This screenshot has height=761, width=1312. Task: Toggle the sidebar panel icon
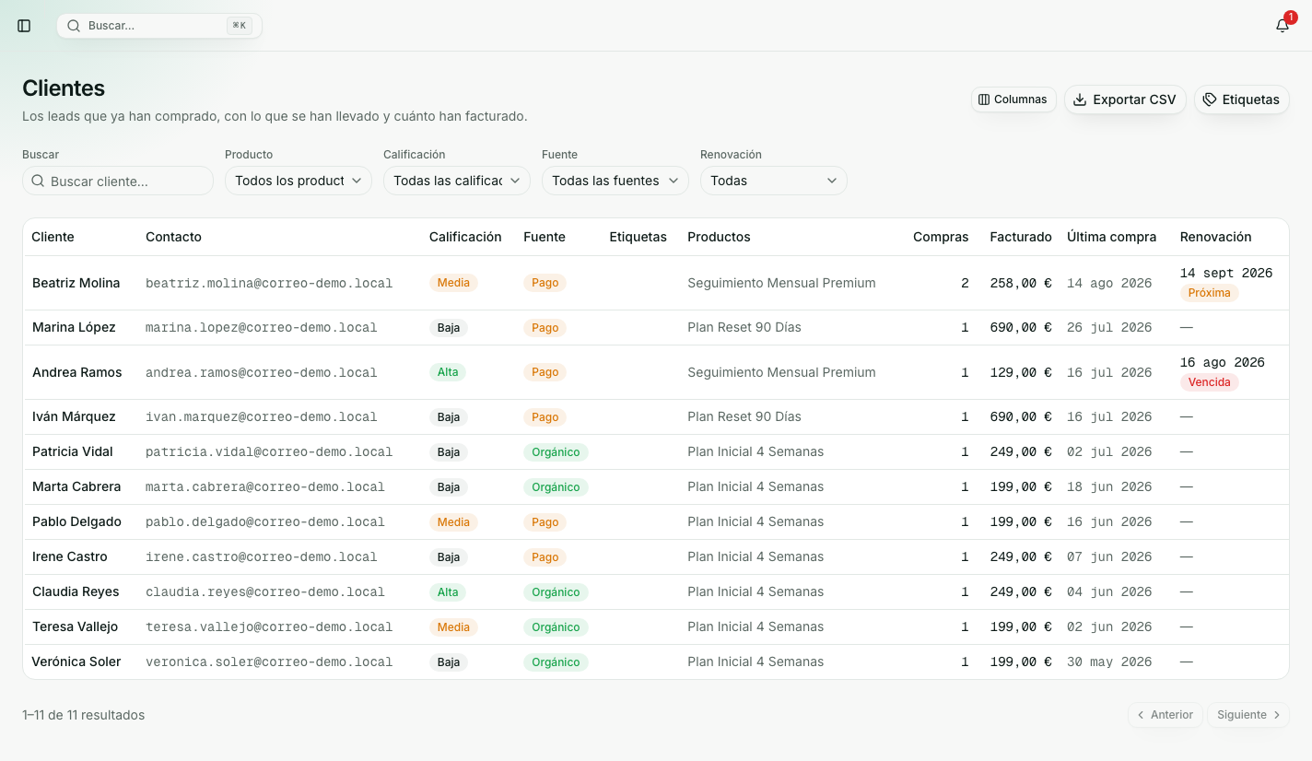tap(24, 26)
